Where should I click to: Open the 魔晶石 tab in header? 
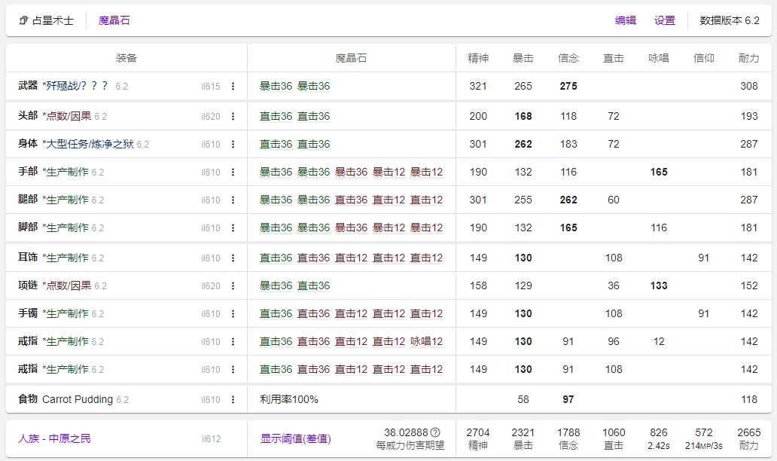click(114, 21)
